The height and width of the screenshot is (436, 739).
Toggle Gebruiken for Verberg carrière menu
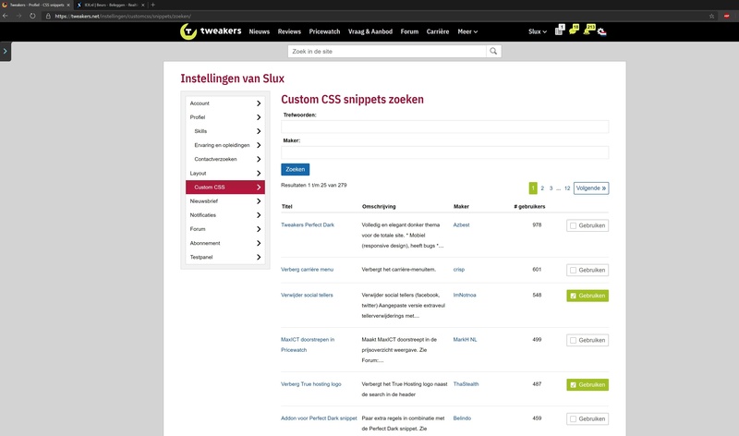pos(588,270)
